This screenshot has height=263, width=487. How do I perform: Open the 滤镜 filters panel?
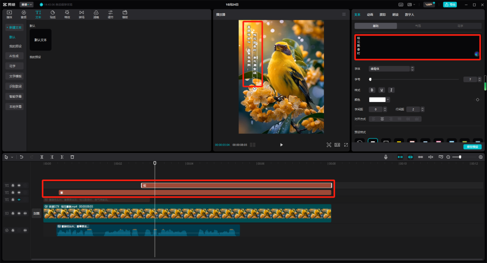pos(96,14)
